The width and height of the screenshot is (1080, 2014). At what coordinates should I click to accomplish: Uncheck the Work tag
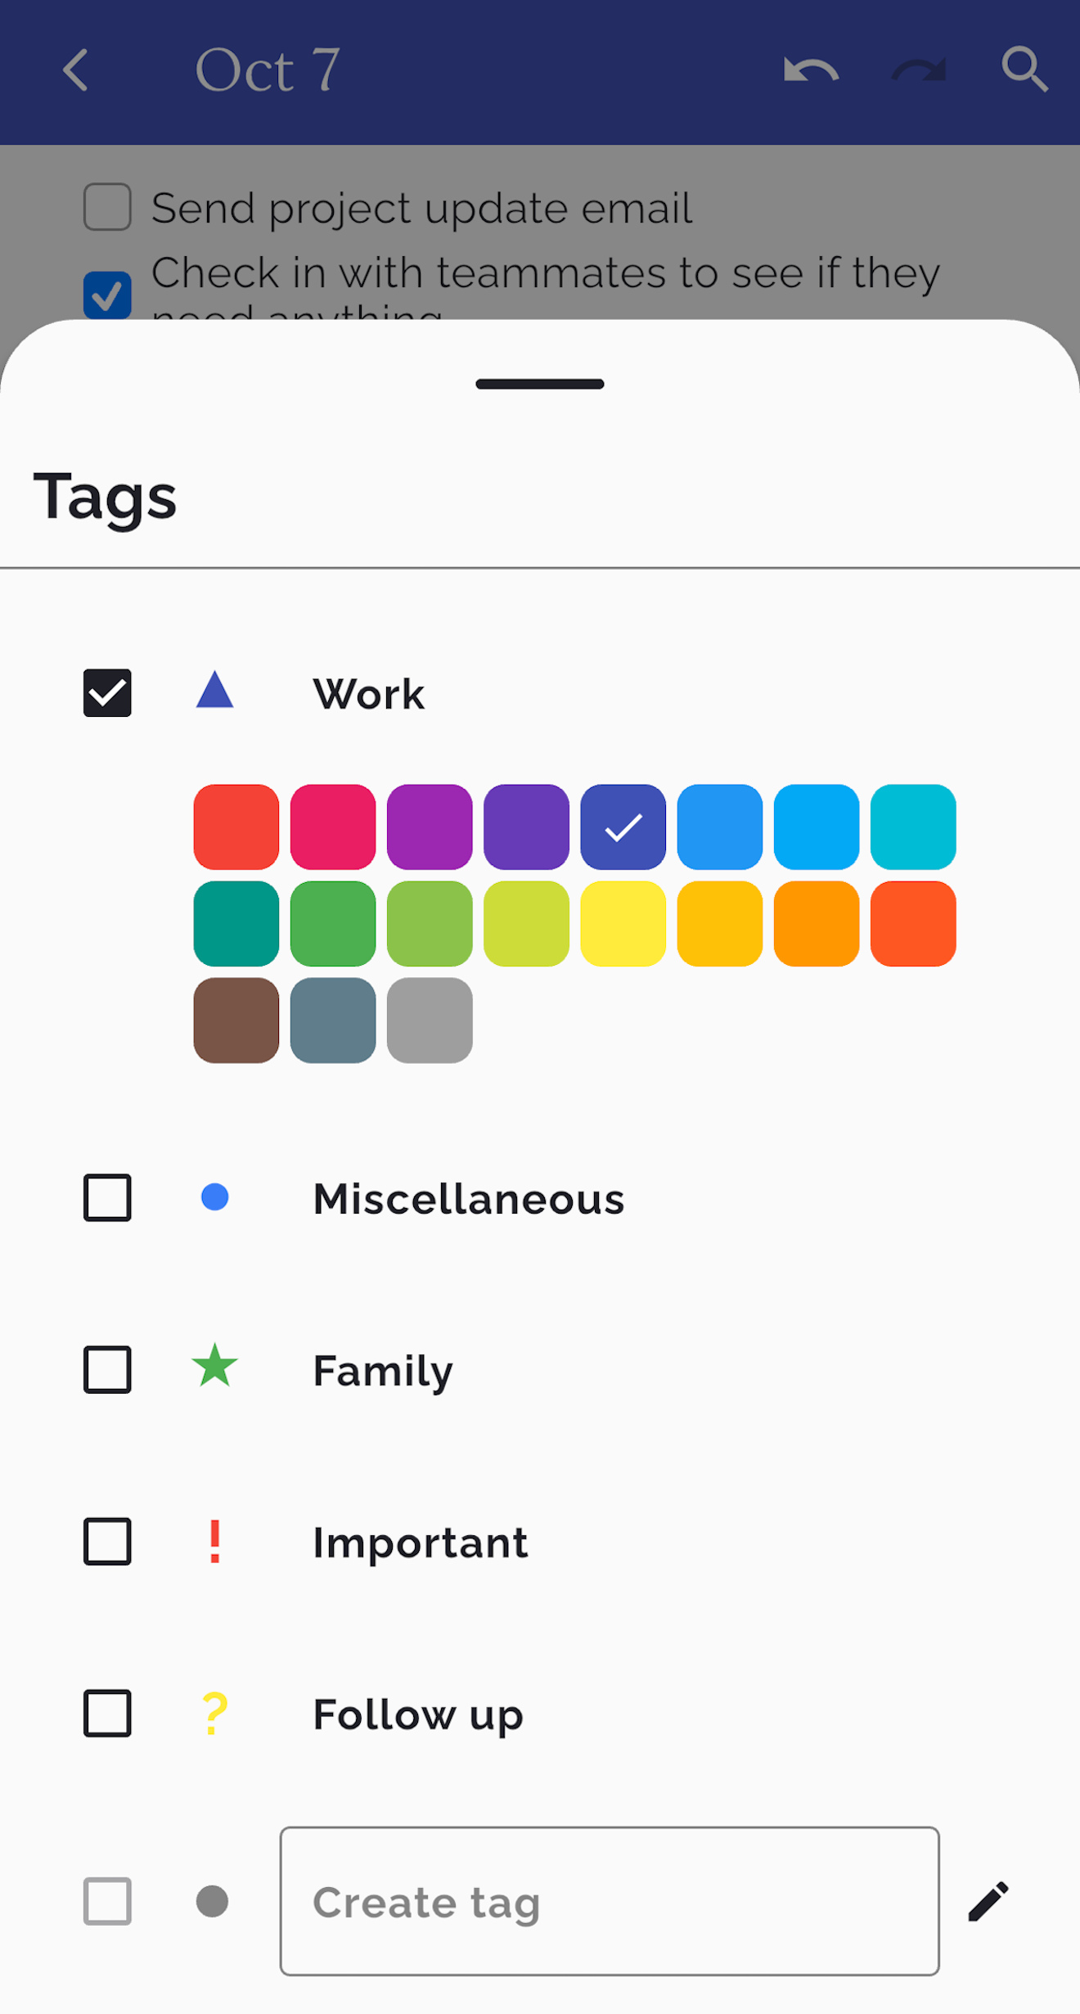107,693
